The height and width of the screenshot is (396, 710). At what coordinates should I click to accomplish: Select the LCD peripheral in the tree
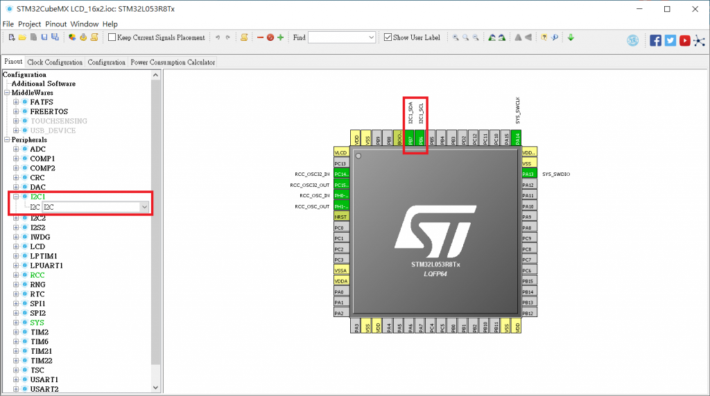tap(37, 247)
